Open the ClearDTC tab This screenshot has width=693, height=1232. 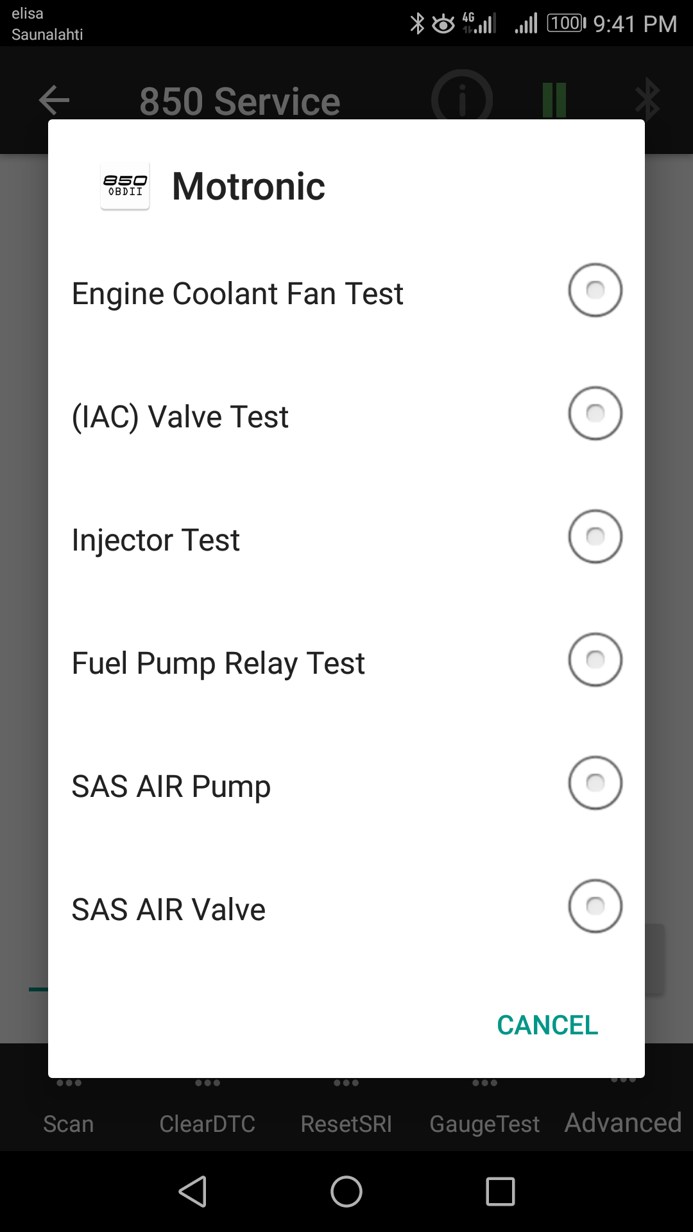207,1123
